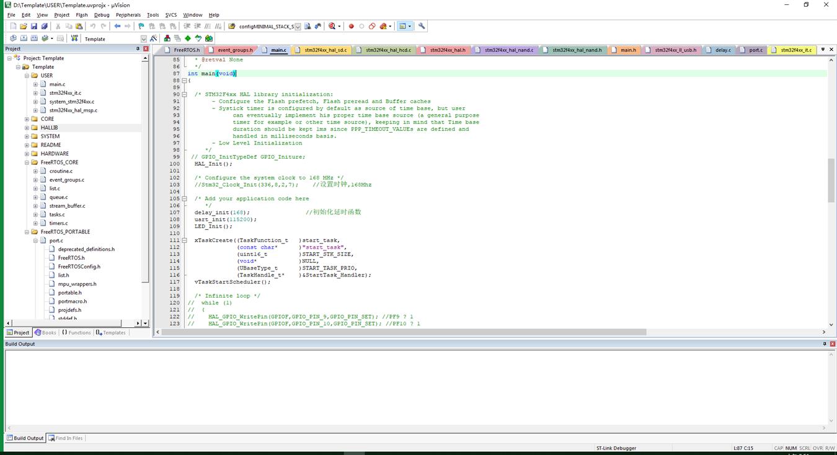Switch to the event_groups.h tab
Viewport: 837px width, 455px height.
[x=231, y=50]
